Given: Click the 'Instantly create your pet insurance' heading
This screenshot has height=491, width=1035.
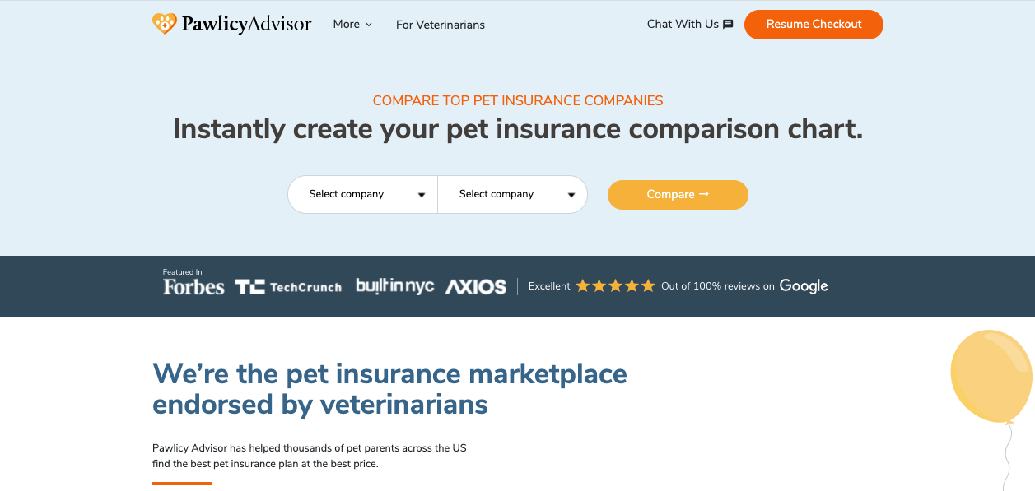Looking at the screenshot, I should click(x=517, y=129).
